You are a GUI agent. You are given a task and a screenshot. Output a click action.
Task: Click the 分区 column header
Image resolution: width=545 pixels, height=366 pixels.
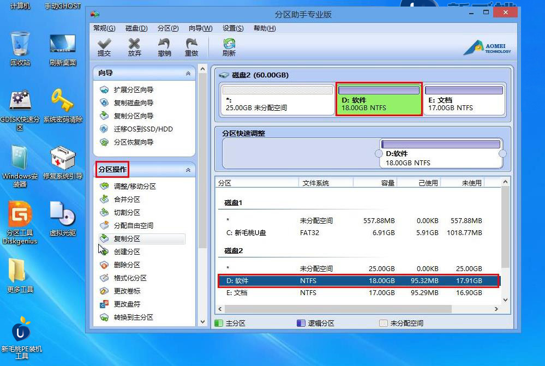[x=257, y=183]
